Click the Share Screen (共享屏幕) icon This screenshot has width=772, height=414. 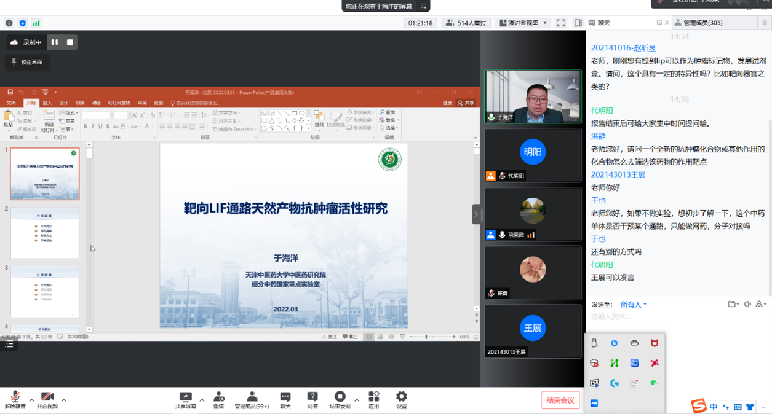coord(185,397)
